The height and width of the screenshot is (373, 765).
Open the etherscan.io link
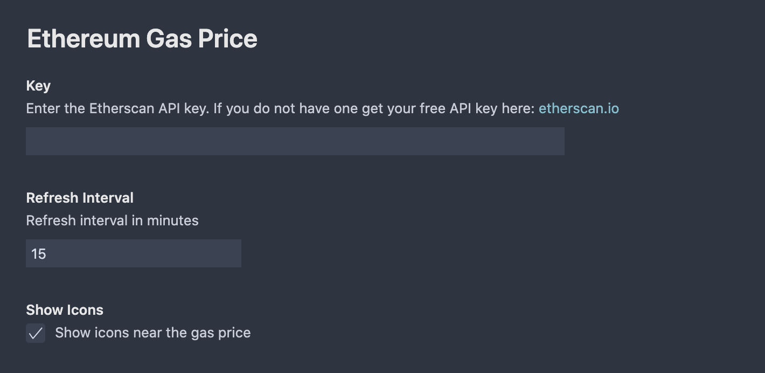pos(579,109)
